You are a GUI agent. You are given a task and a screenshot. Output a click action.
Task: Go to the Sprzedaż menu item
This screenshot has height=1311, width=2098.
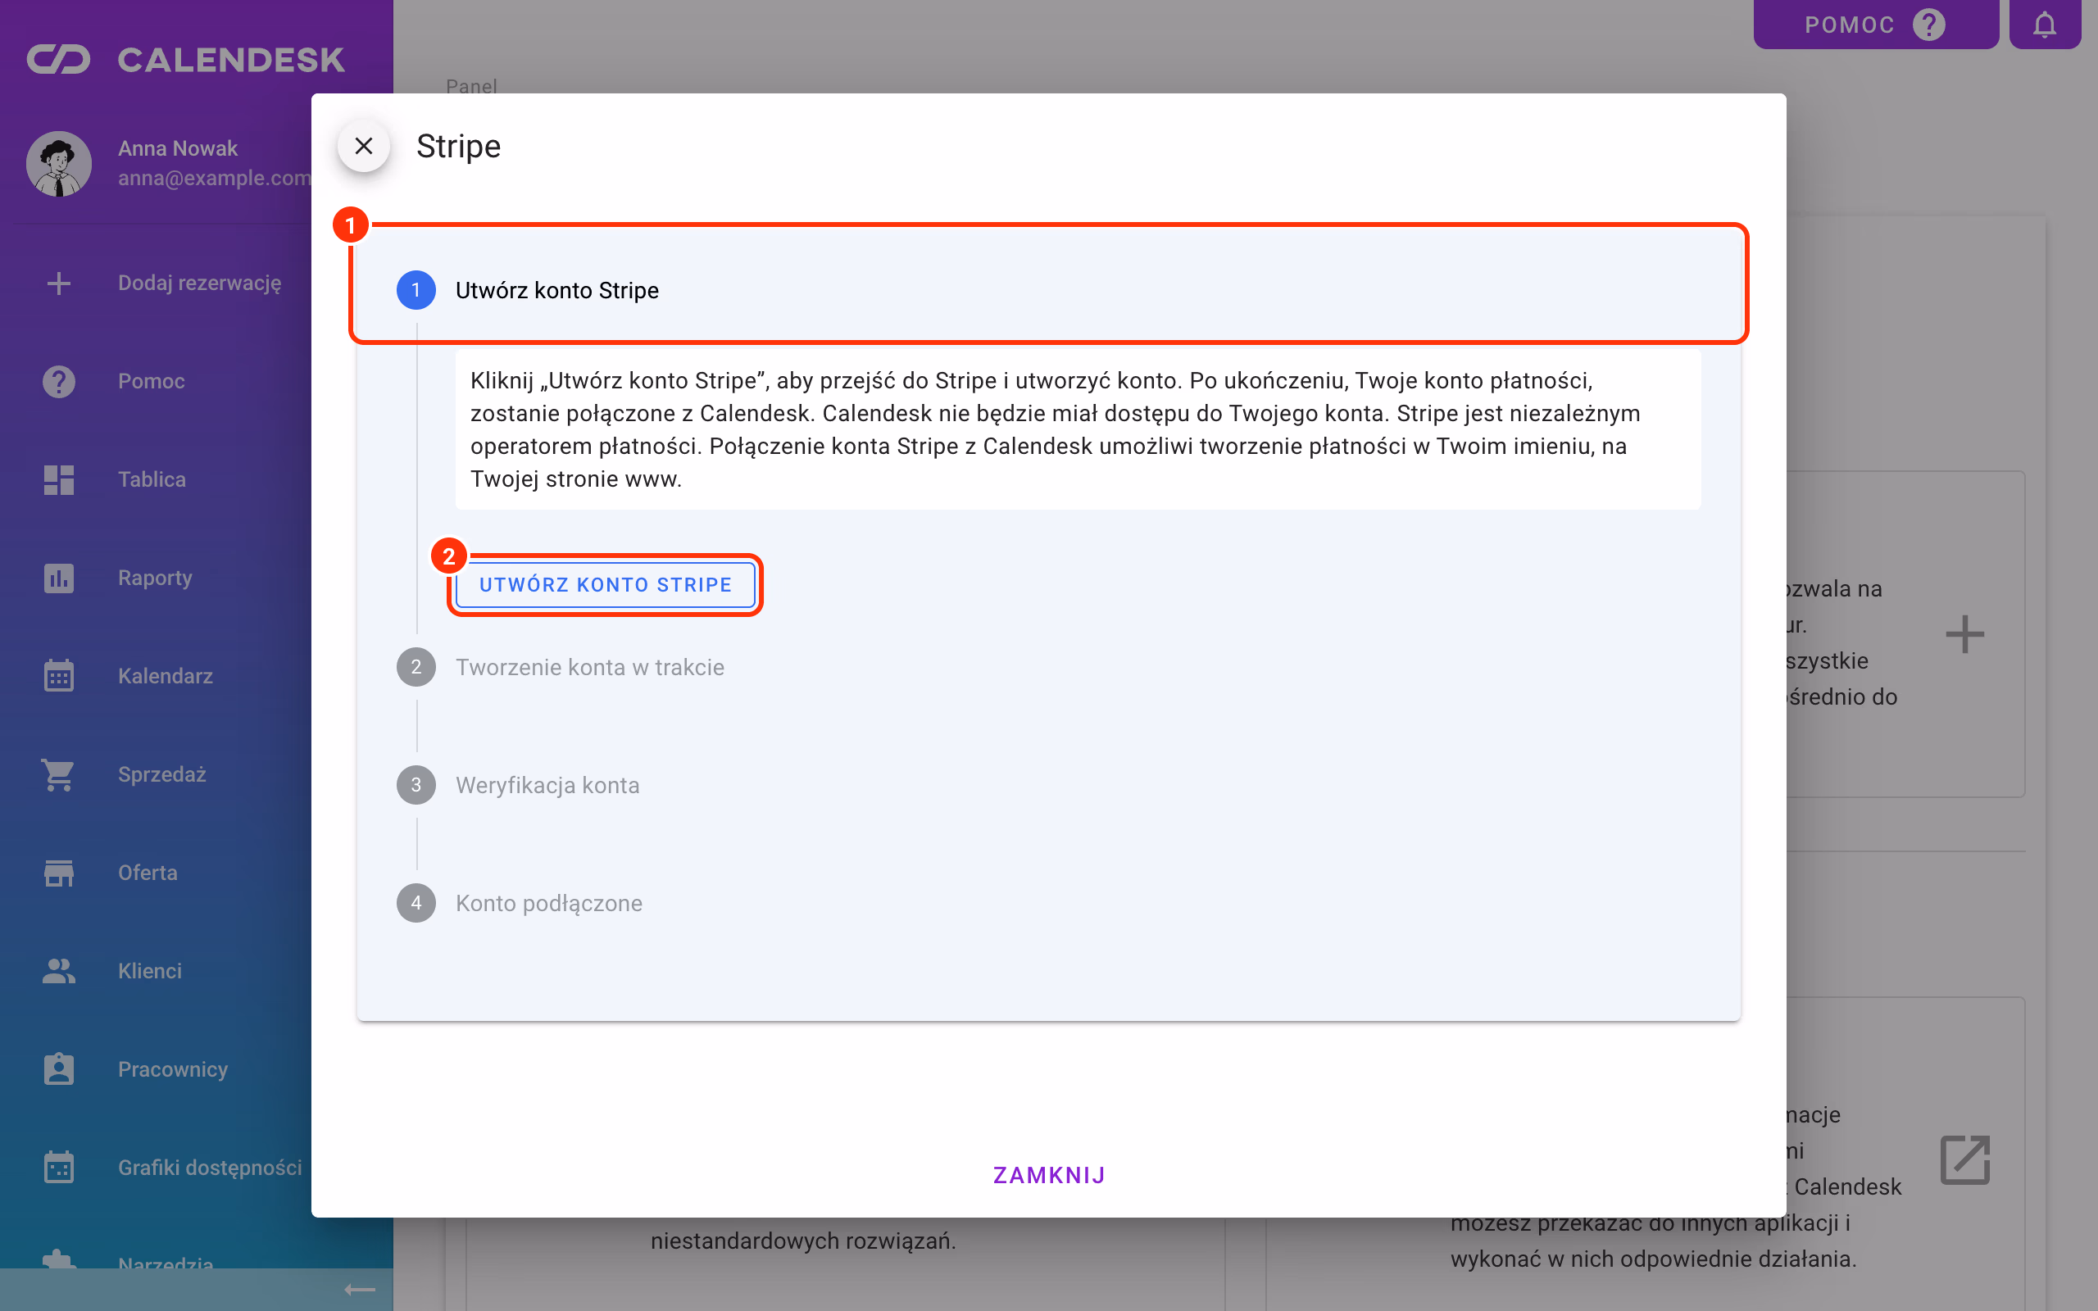click(x=162, y=774)
